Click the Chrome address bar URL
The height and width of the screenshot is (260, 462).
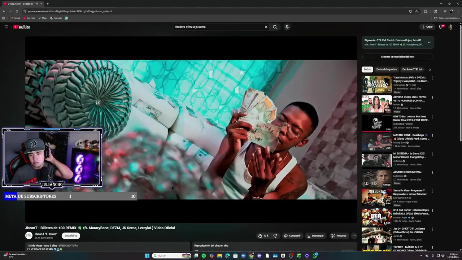click(x=70, y=11)
